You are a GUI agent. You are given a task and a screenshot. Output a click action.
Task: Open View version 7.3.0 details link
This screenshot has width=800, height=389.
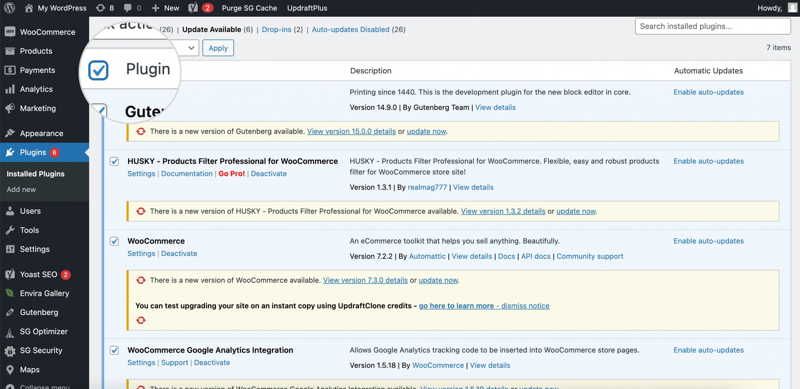click(x=365, y=280)
